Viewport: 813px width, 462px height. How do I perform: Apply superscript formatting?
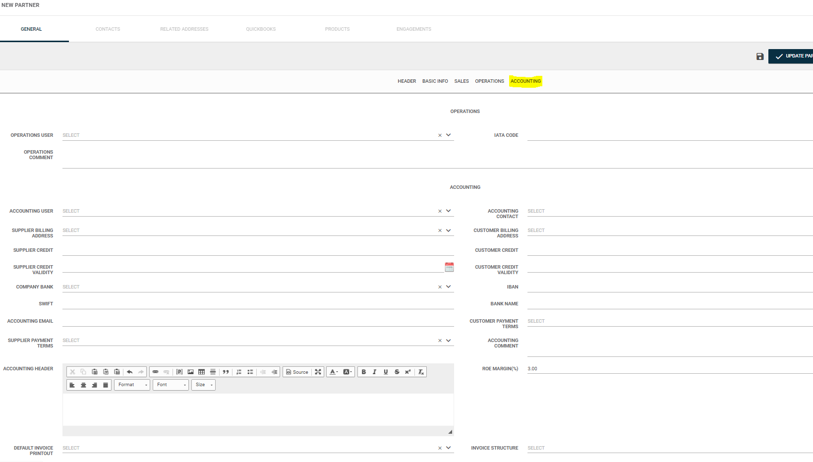coord(407,372)
